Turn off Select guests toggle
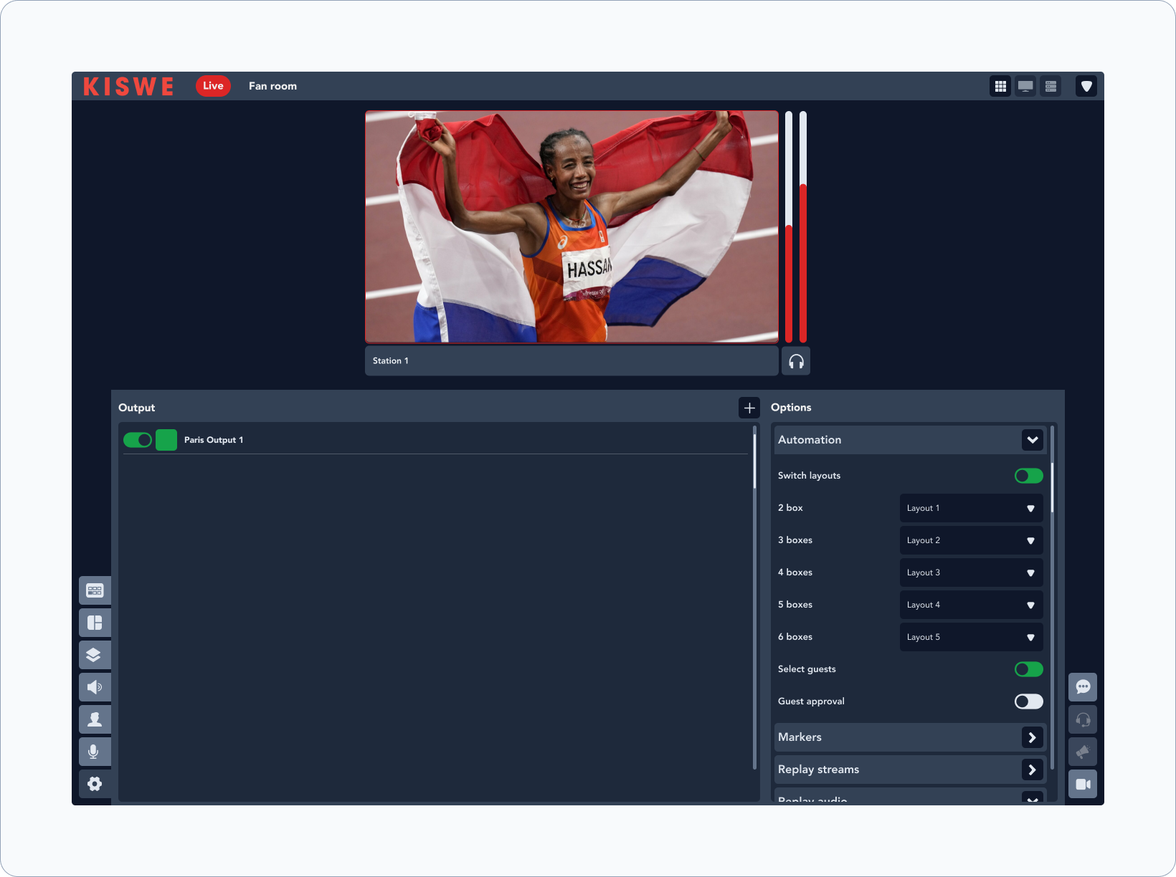 coord(1028,669)
